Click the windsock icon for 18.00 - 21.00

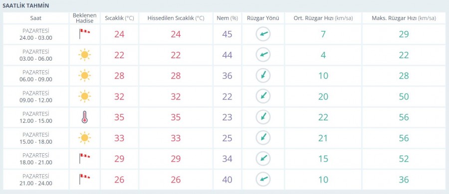[84, 159]
